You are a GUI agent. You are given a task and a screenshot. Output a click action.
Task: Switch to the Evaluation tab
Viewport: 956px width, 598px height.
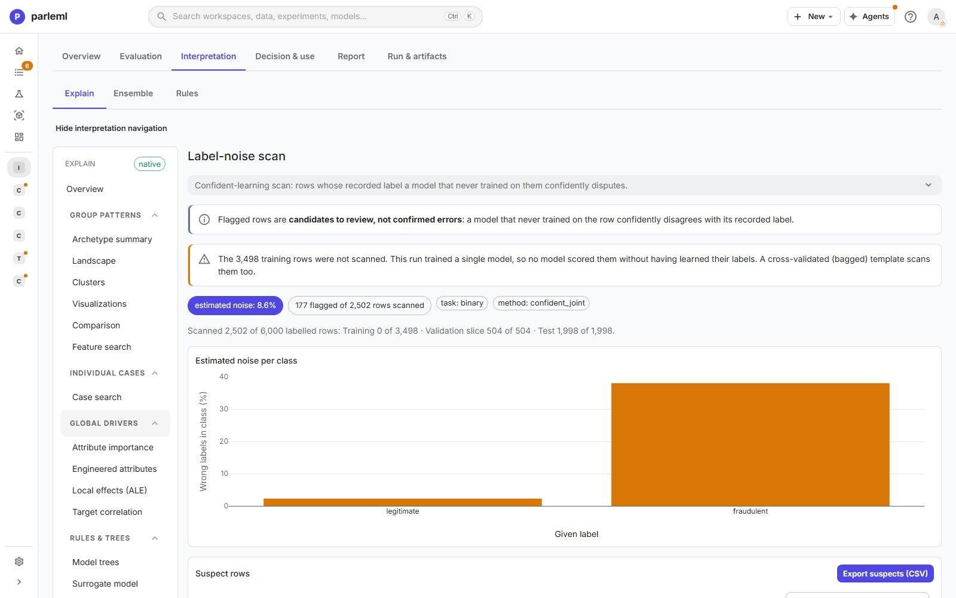click(x=140, y=56)
